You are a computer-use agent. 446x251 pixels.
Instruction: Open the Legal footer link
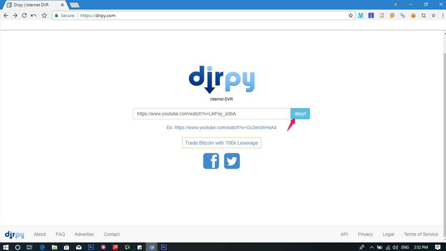point(388,234)
